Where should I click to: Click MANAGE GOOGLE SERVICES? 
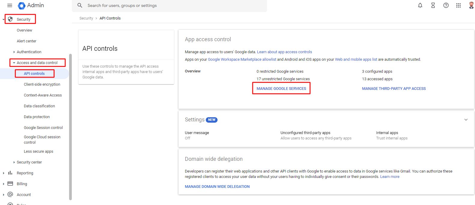click(x=281, y=89)
